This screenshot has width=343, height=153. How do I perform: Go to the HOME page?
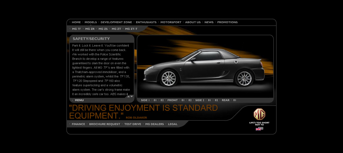click(76, 22)
